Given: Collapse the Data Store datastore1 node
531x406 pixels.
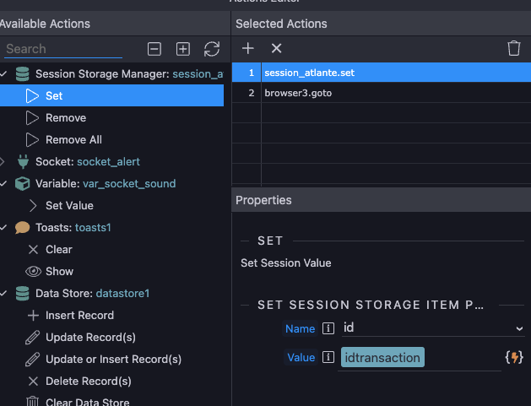Looking at the screenshot, I should 3,293.
